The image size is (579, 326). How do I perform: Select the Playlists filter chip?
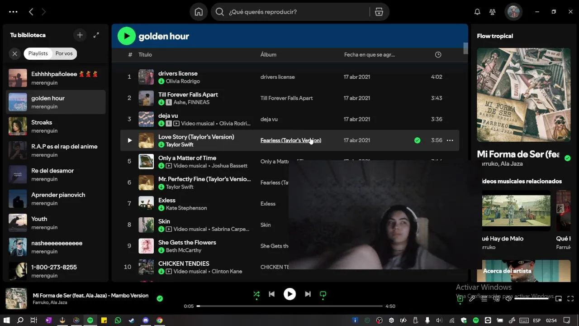[38, 53]
